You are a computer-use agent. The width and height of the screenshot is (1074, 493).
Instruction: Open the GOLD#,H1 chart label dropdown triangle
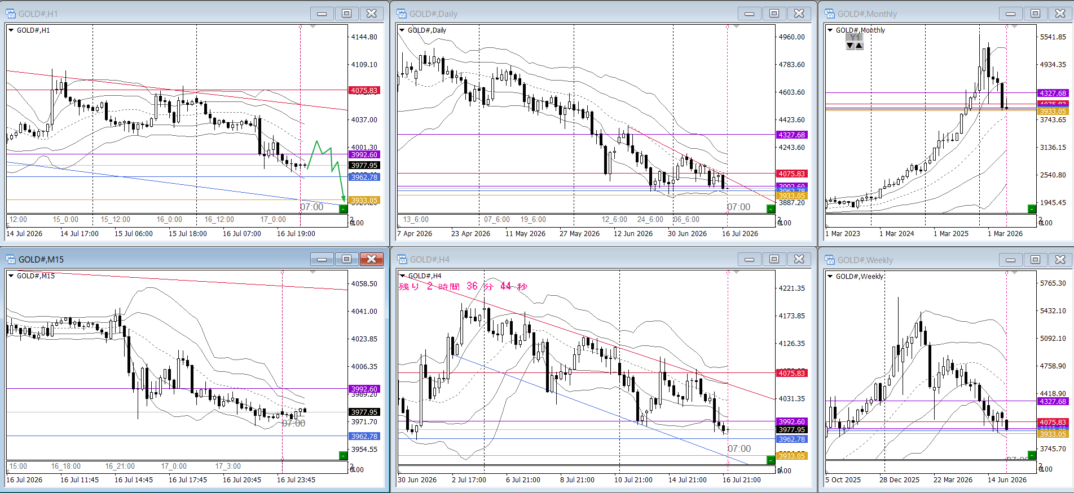tap(11, 30)
